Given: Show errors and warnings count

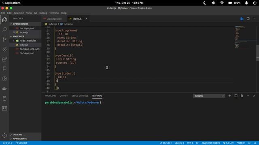Looking at the screenshot, I should coord(8,143).
